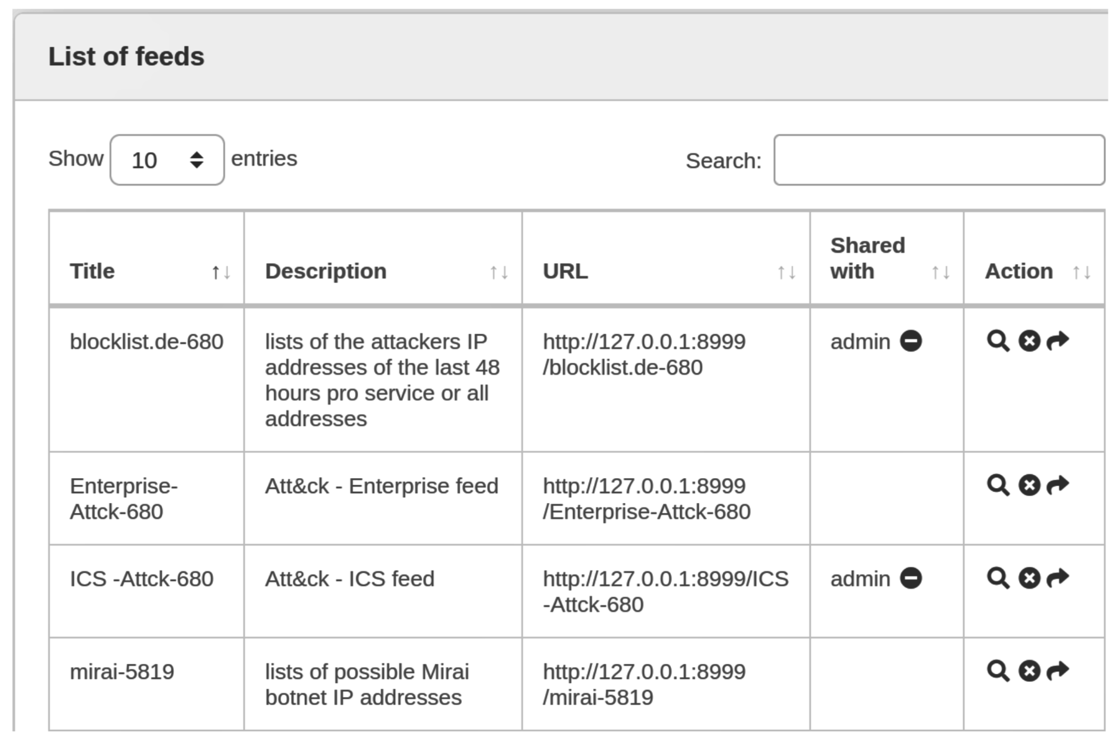Unshare admin from ICS -Attck-680 feed
Screen dimensions: 1118x749
910,578
